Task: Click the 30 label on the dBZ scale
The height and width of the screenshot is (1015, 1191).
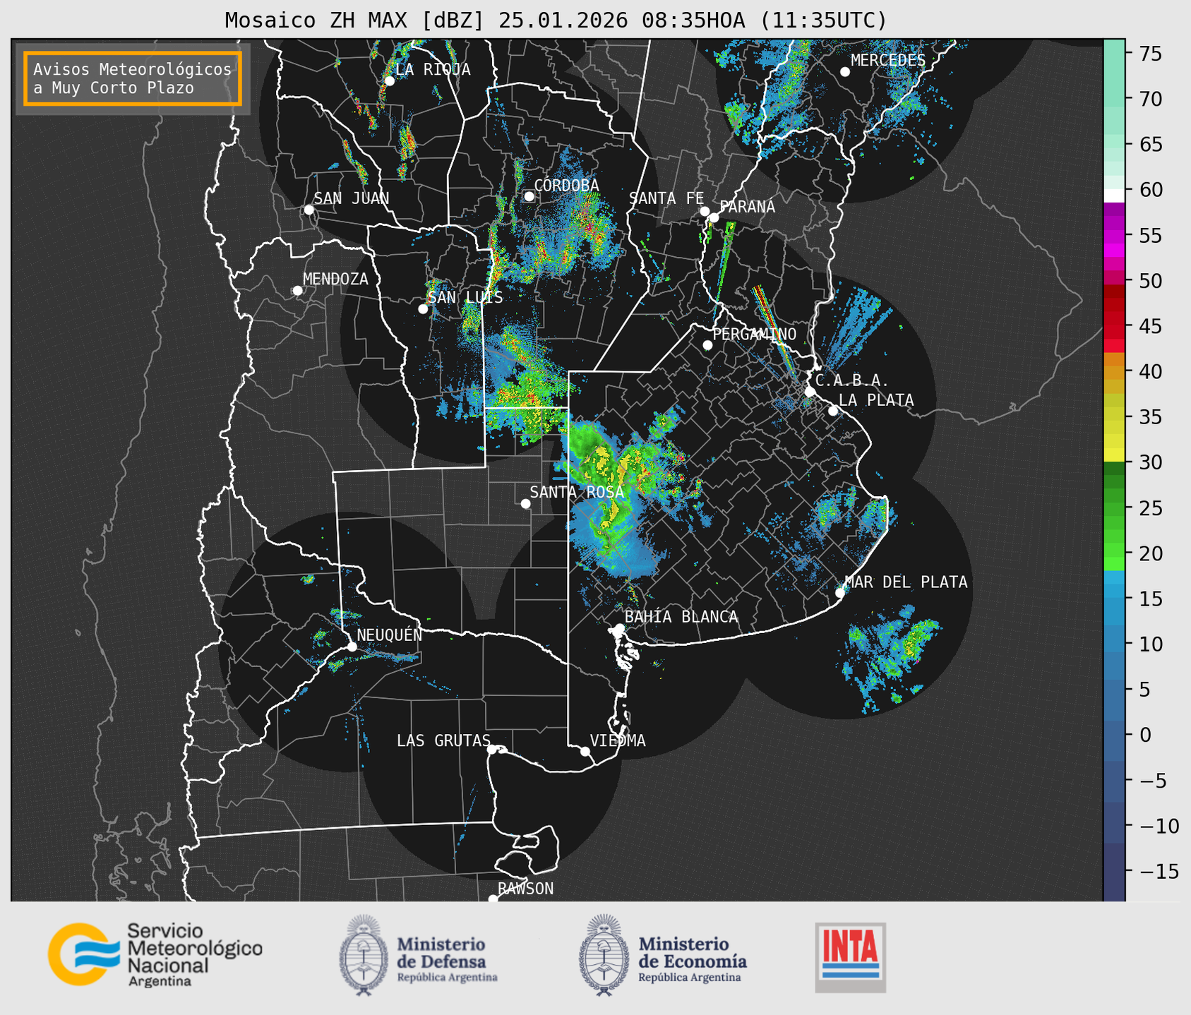Action: [1151, 462]
